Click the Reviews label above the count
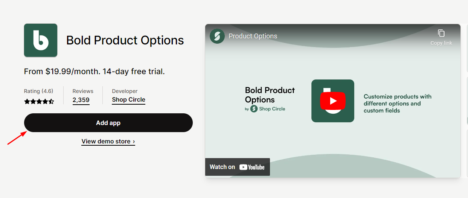The height and width of the screenshot is (198, 468). (x=83, y=91)
